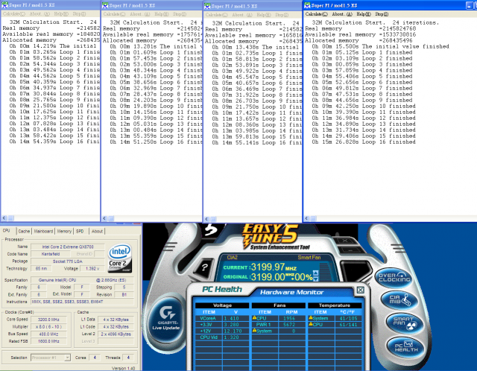Open About menu in active Super PI window
The image size is (477, 371).
(x=342, y=14)
